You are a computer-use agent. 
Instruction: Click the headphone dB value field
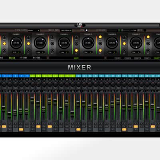pyautogui.click(x=133, y=30)
